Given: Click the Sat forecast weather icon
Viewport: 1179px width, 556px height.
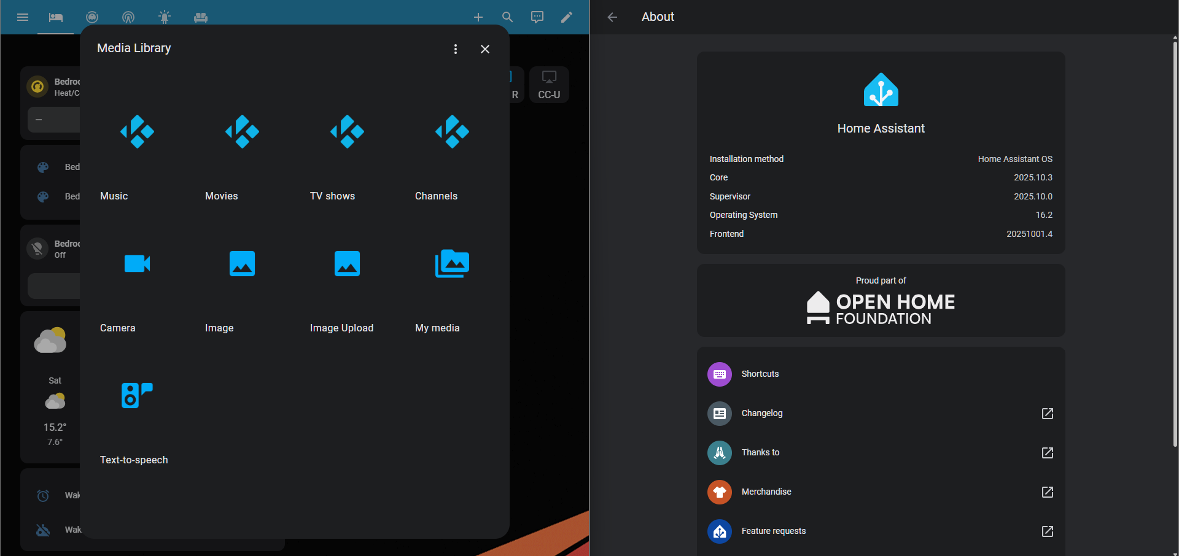Looking at the screenshot, I should pos(55,401).
